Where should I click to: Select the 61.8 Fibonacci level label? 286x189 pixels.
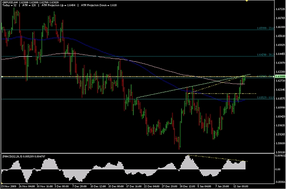point(265,97)
